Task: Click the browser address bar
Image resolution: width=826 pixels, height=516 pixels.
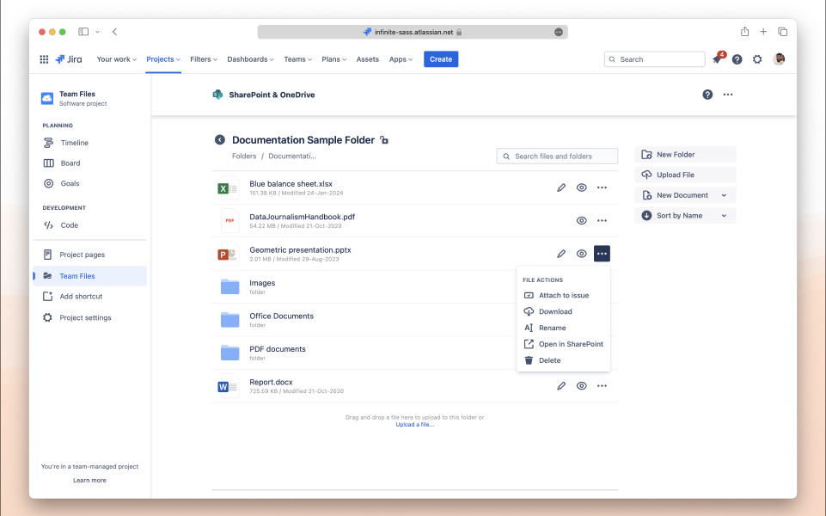Action: click(413, 32)
